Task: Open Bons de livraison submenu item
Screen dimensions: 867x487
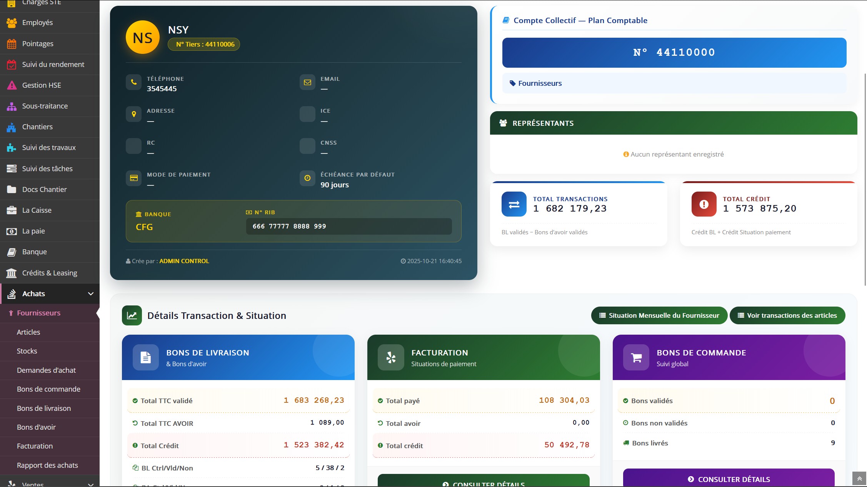Action: pos(50,409)
